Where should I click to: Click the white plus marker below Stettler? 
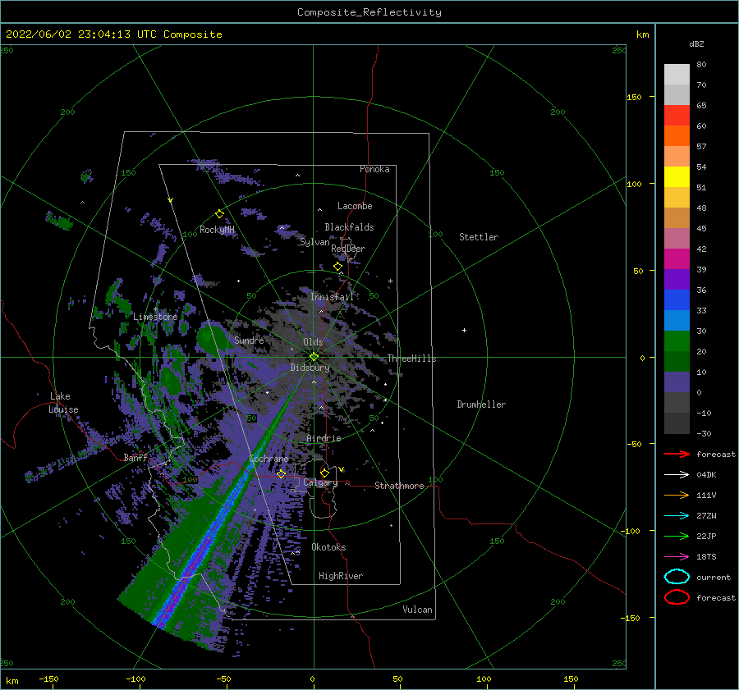(x=464, y=330)
